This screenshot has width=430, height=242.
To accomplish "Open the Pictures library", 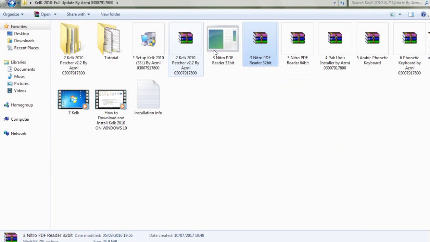I will (21, 83).
